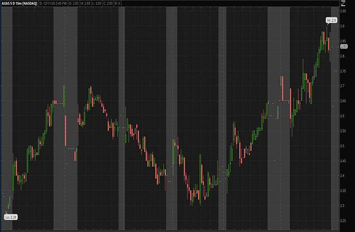Click the 2.65 price axis label
Viewport: 355px width, 232px height.
pos(343,101)
